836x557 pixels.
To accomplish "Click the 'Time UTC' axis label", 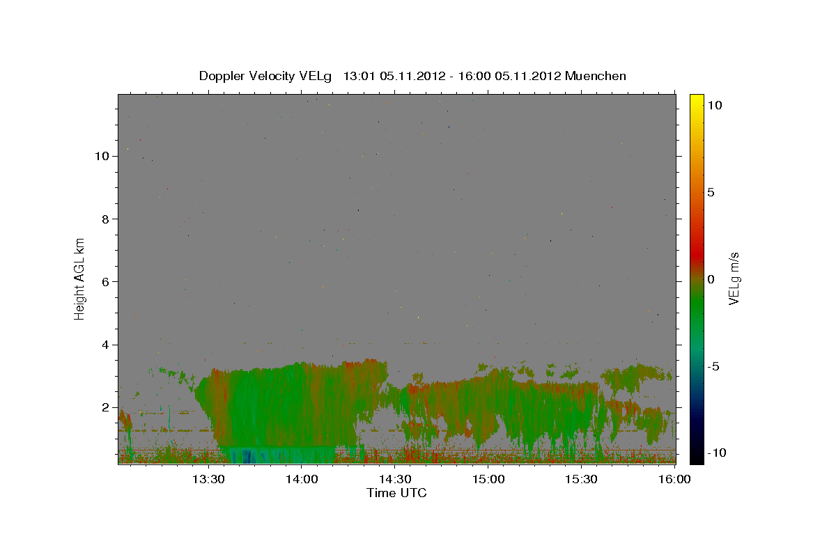I will [396, 493].
